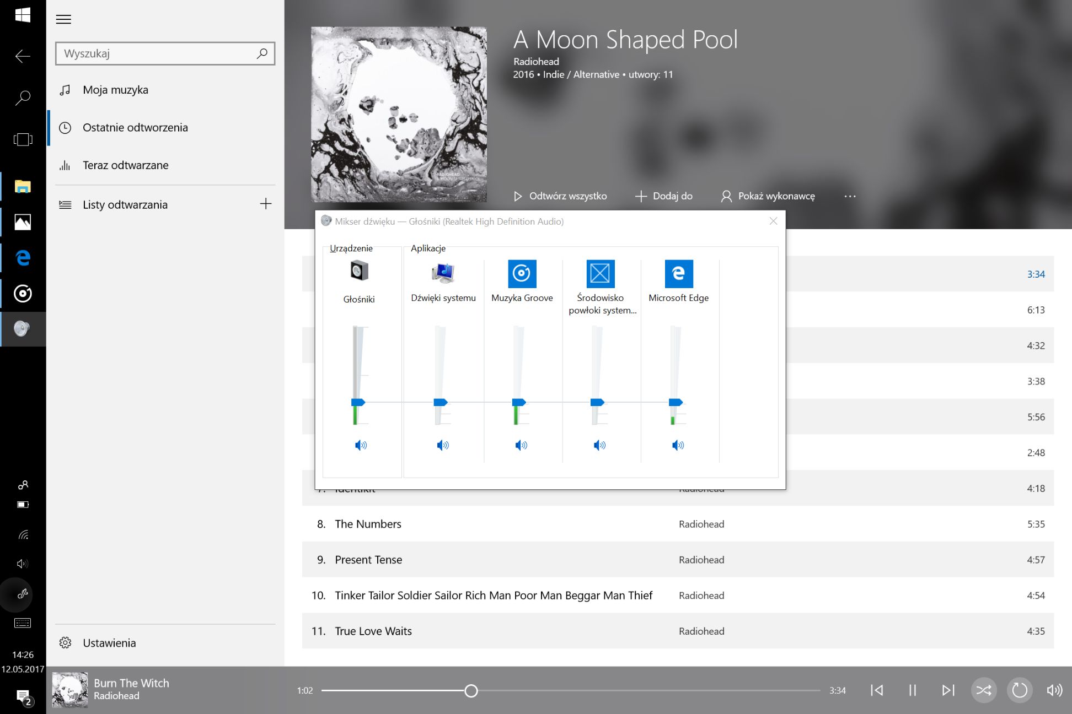Toggle shuffle playback
1072x714 pixels.
(984, 690)
